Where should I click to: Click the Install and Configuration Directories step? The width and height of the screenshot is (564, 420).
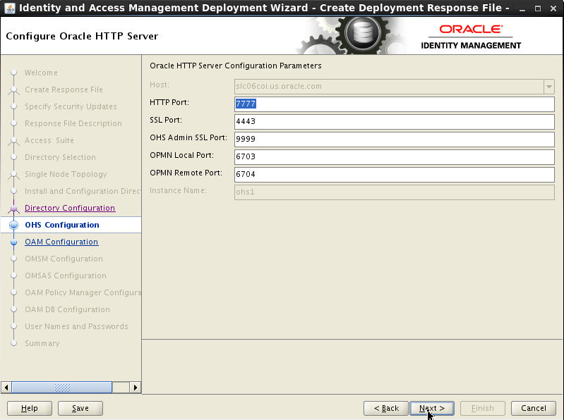(83, 191)
